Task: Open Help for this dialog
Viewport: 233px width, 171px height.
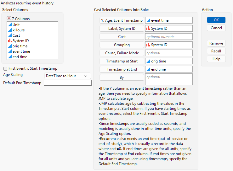Action: 216,59
